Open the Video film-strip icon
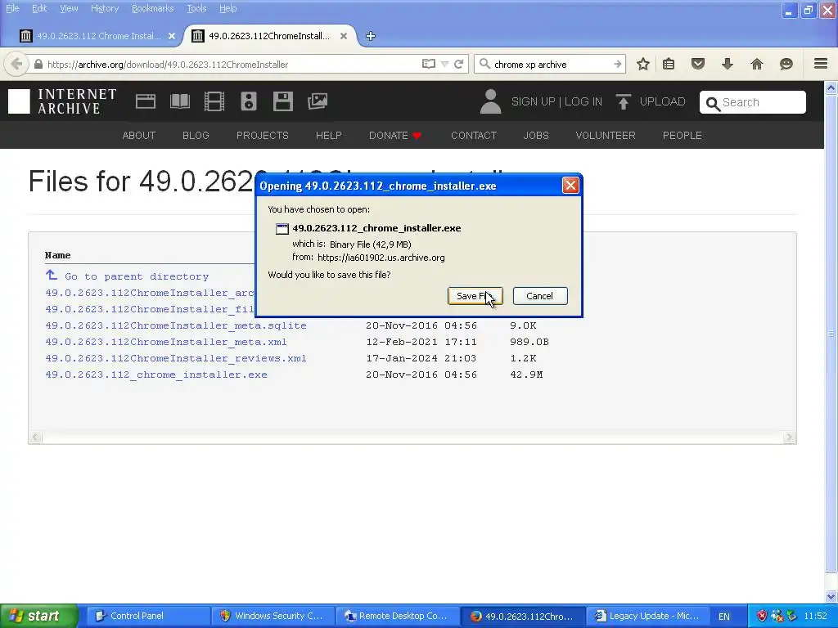This screenshot has width=838, height=628. coord(214,101)
